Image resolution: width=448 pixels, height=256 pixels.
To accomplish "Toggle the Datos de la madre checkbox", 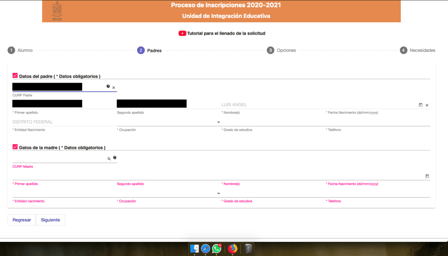I will [15, 147].
